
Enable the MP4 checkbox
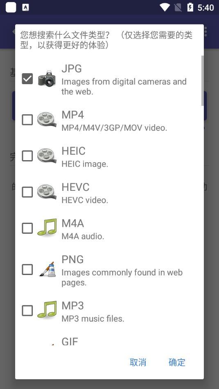[x=27, y=120]
